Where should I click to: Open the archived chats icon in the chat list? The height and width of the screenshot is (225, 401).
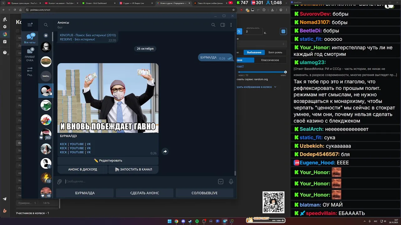46,35
